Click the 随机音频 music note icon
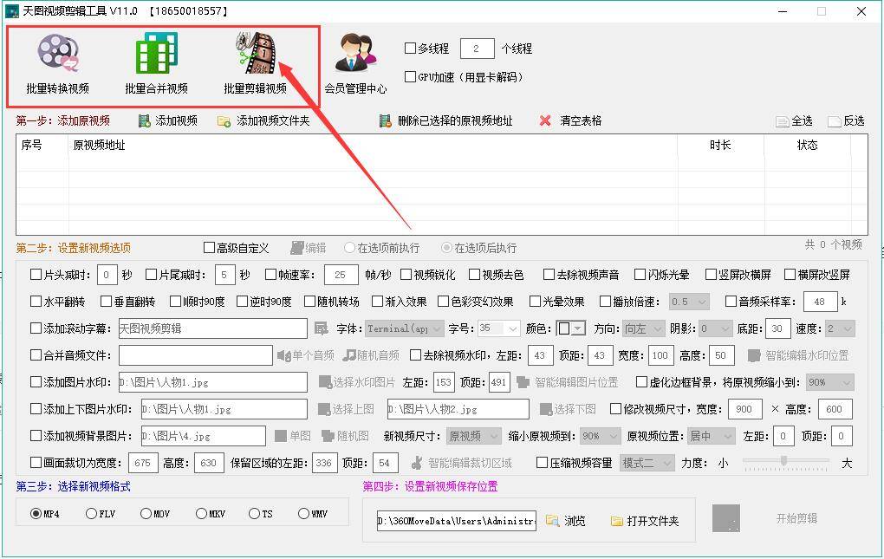Viewport: 884px width, 559px height. pos(349,355)
